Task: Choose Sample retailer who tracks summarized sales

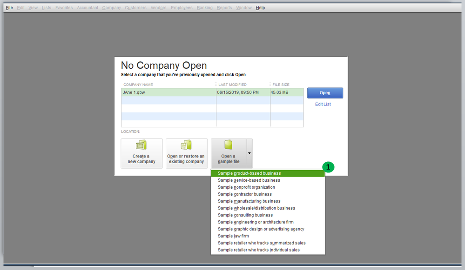Action: click(x=268, y=243)
